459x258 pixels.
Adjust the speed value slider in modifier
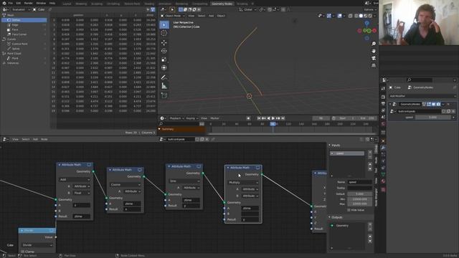[x=433, y=118]
